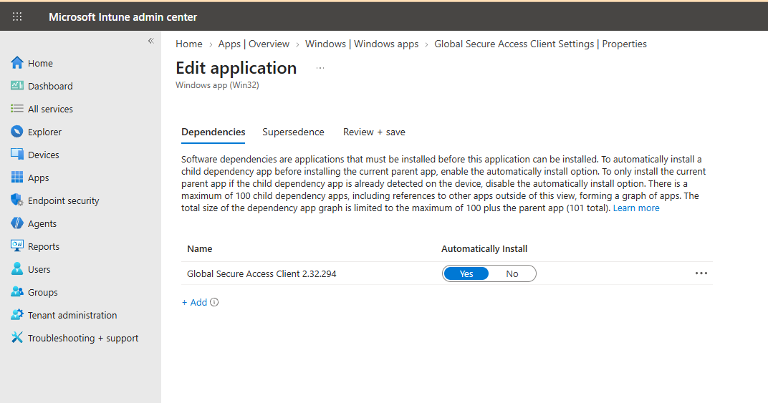Open Explorer label in sidebar

(x=44, y=132)
